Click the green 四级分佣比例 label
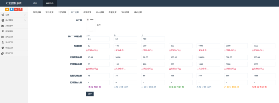The height and width of the screenshot is (103, 279). click(176, 87)
